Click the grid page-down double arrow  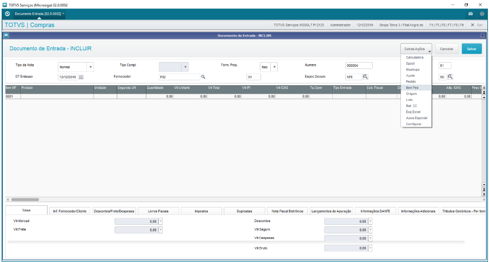484,190
